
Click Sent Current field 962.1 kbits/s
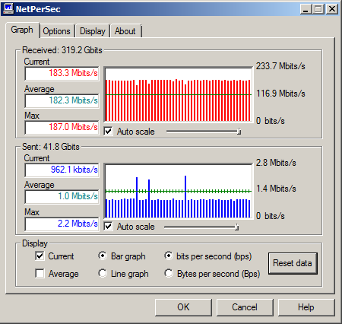click(x=62, y=170)
